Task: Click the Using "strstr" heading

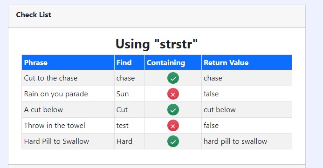Action: (x=157, y=44)
